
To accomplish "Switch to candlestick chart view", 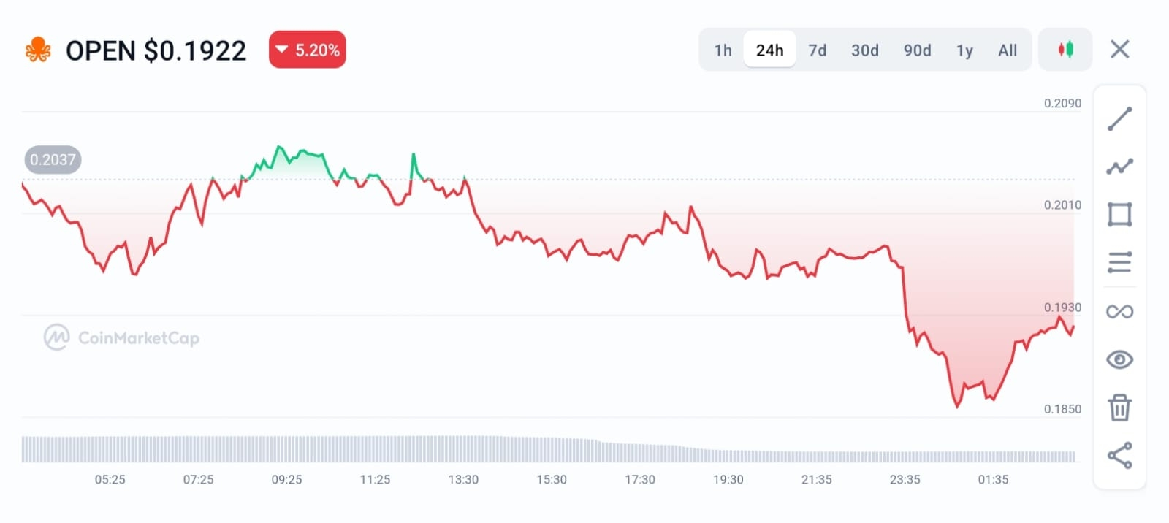I will (x=1065, y=50).
